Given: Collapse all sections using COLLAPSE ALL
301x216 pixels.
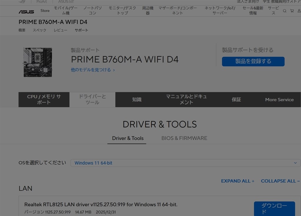Looking at the screenshot, I should coord(280,181).
